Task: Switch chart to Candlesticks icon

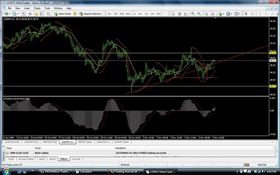Action: pyautogui.click(x=180, y=14)
